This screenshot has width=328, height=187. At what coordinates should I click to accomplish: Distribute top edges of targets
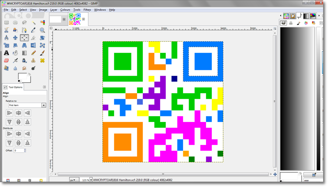click(x=9, y=143)
